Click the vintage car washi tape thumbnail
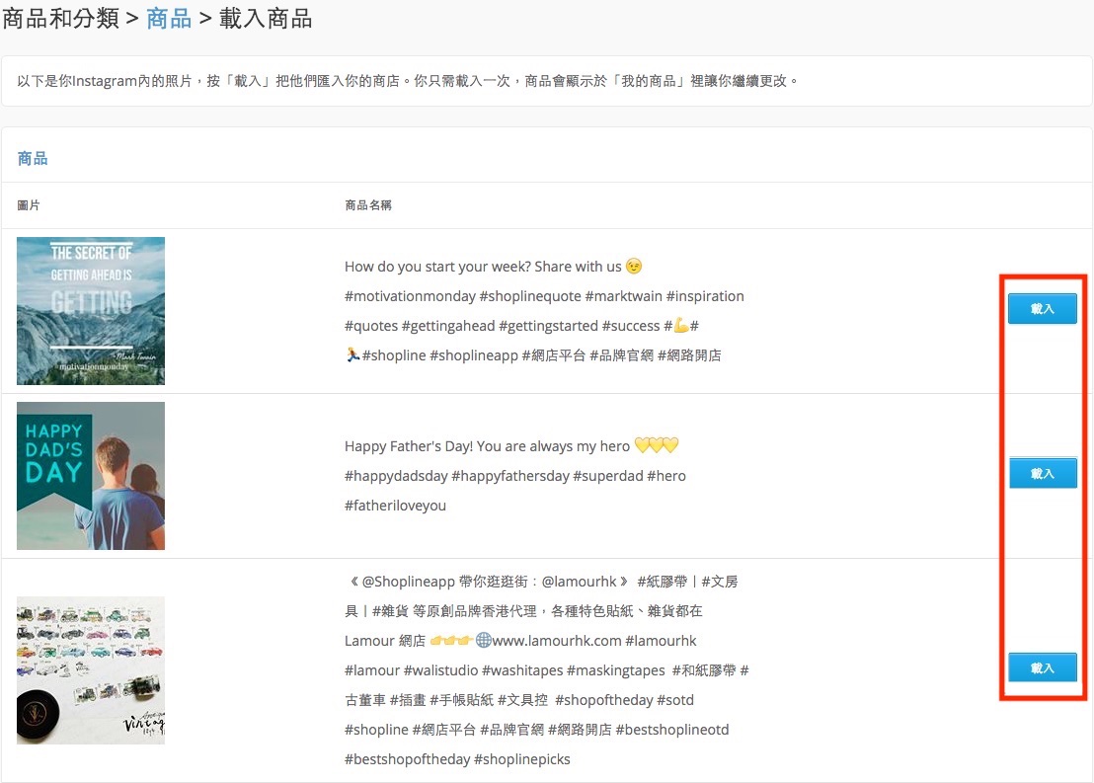The height and width of the screenshot is (783, 1094). point(91,670)
